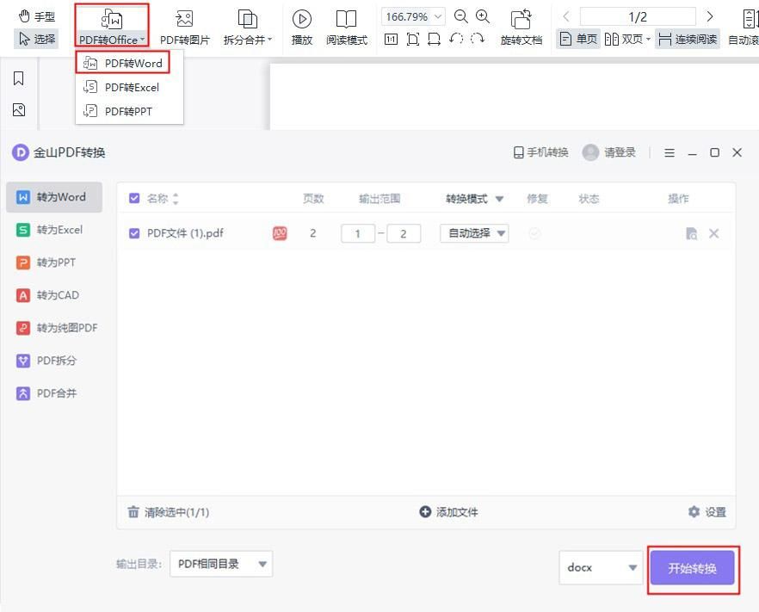
Task: Click 添加文件 to add files
Action: point(448,512)
